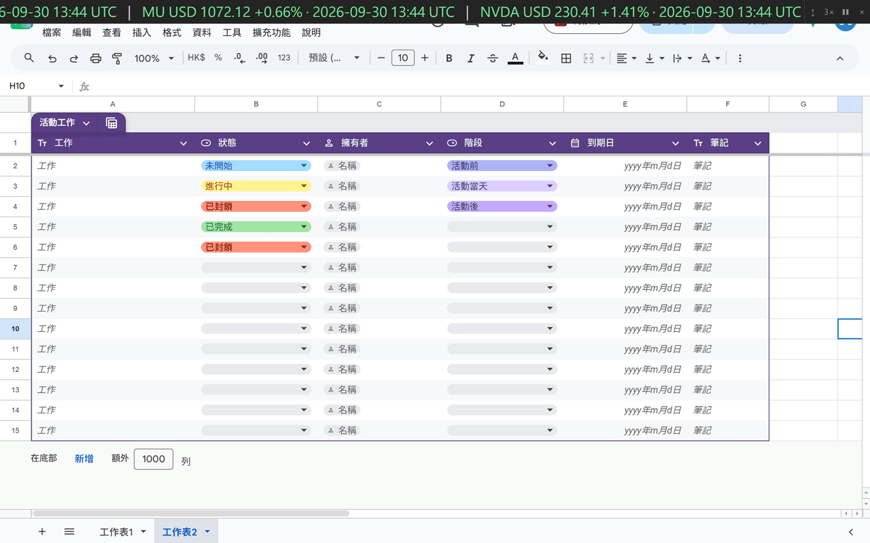Open the 工作 column header dropdown
Image resolution: width=870 pixels, height=543 pixels.
[184, 143]
